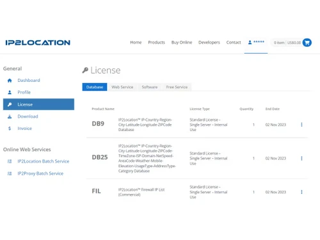The width and height of the screenshot is (320, 240).
Task: Open Products in the top navigation
Action: pos(157,42)
